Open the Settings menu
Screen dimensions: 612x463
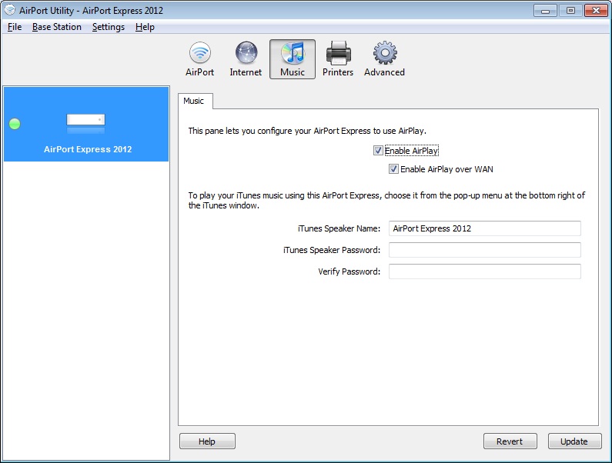[109, 27]
